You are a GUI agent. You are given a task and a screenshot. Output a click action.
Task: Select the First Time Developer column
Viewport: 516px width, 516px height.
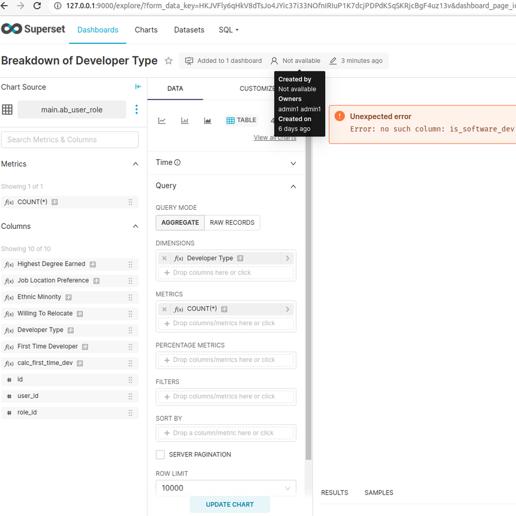(70, 346)
